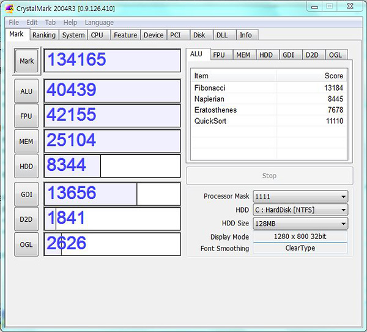This screenshot has height=332, width=367.
Task: Select the Fibonacci row
Action: point(269,88)
